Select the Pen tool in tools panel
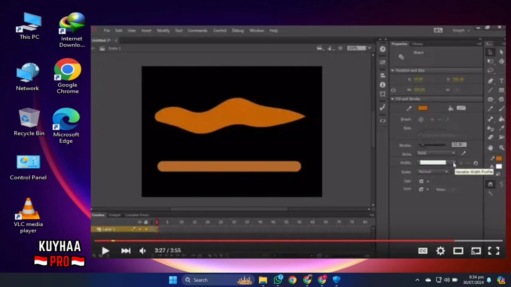The width and height of the screenshot is (511, 287). tap(490, 81)
